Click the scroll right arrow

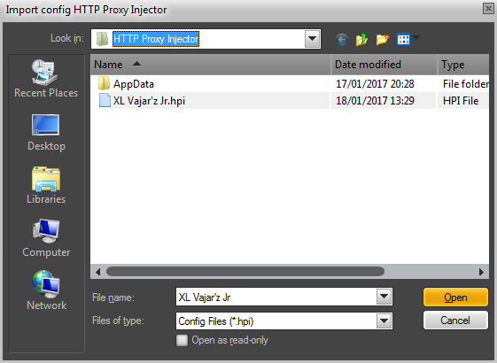(x=481, y=272)
